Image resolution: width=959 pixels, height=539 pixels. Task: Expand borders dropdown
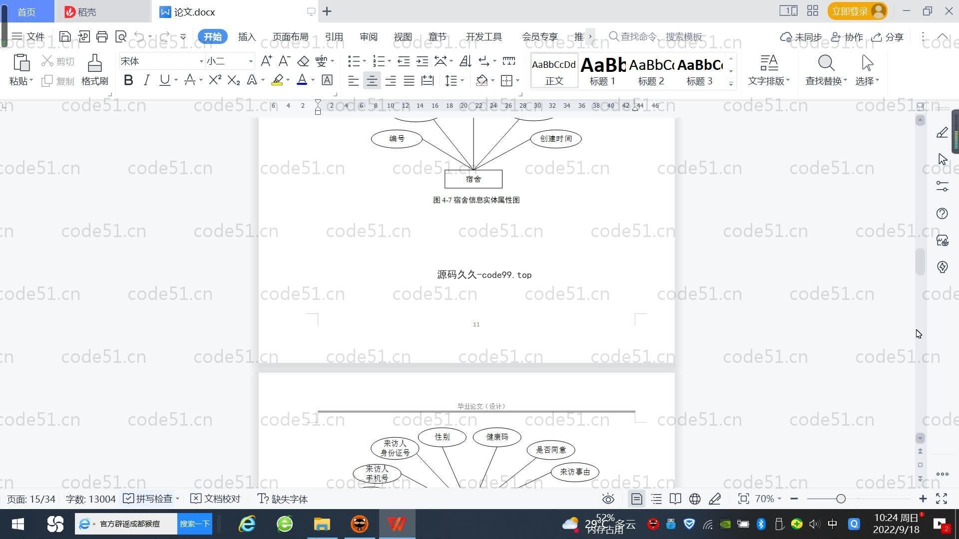click(x=517, y=80)
